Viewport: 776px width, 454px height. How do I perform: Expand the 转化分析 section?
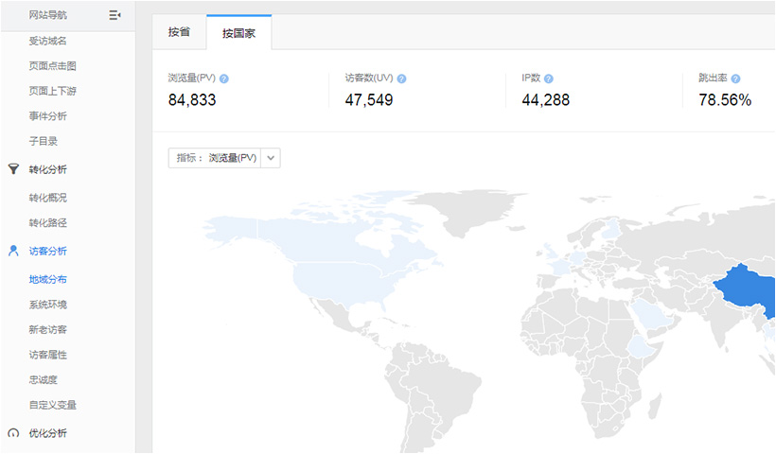[48, 169]
